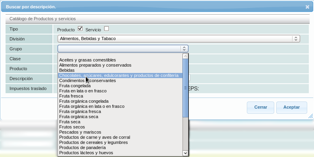Toggle the Grupo dropdown arrow
This screenshot has height=157, width=314.
pos(184,48)
